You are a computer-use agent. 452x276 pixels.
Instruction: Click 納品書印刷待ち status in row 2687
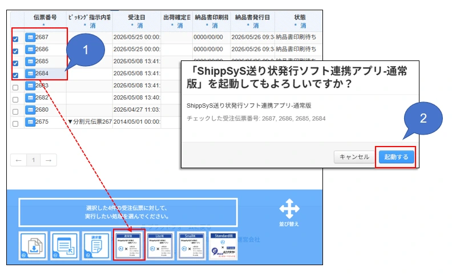pos(296,37)
